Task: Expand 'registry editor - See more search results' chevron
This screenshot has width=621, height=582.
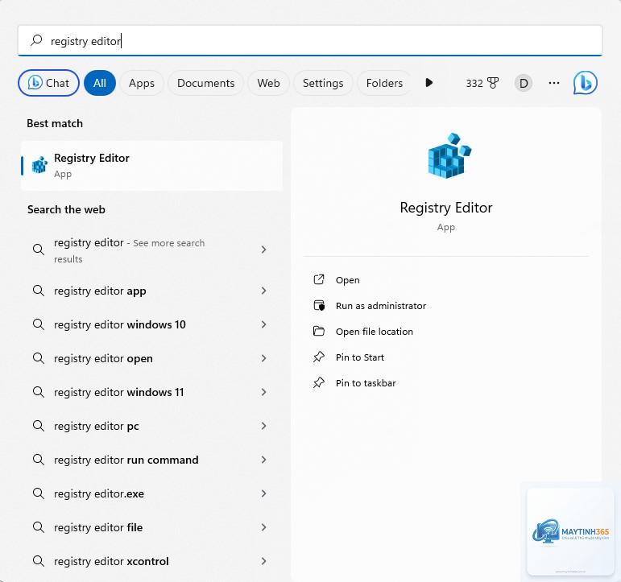Action: coord(263,250)
